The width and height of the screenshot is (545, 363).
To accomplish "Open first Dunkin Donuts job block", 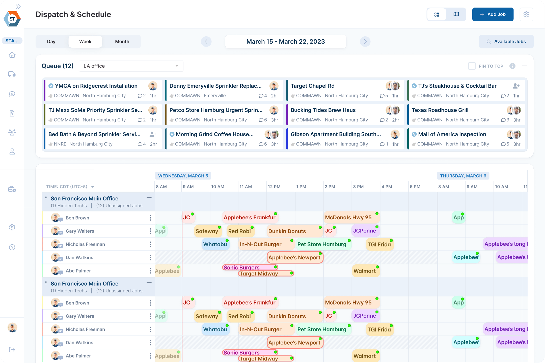I will 295,231.
